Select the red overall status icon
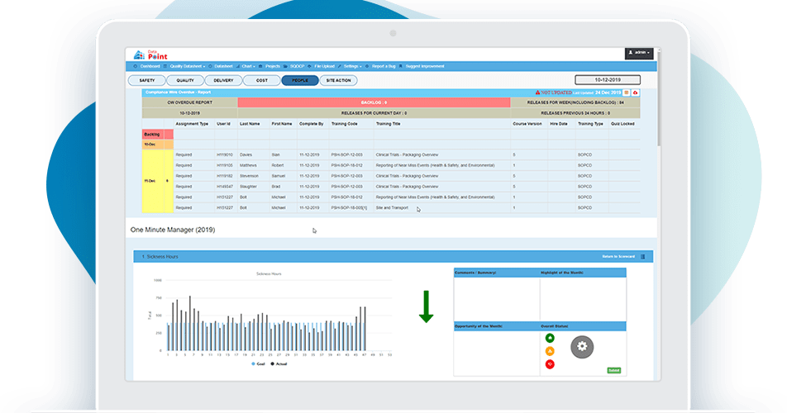Viewport: 787px width, 413px height. [x=550, y=364]
